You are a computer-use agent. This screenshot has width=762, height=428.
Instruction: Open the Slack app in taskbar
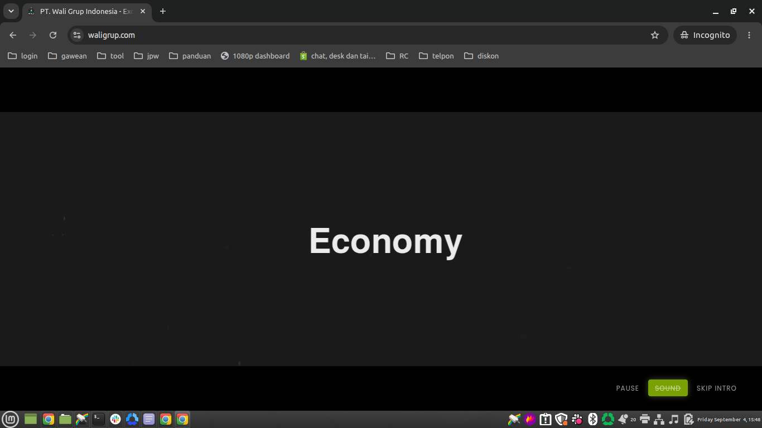(x=115, y=419)
